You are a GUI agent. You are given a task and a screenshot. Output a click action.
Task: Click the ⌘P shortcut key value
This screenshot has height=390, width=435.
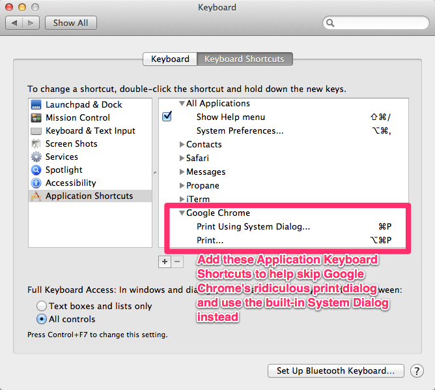385,227
